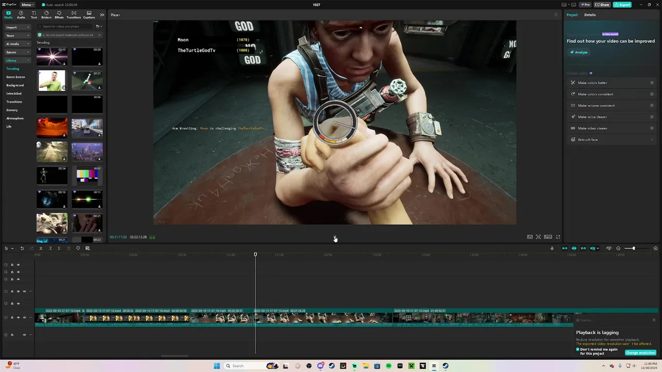Click the Export button

(622, 5)
